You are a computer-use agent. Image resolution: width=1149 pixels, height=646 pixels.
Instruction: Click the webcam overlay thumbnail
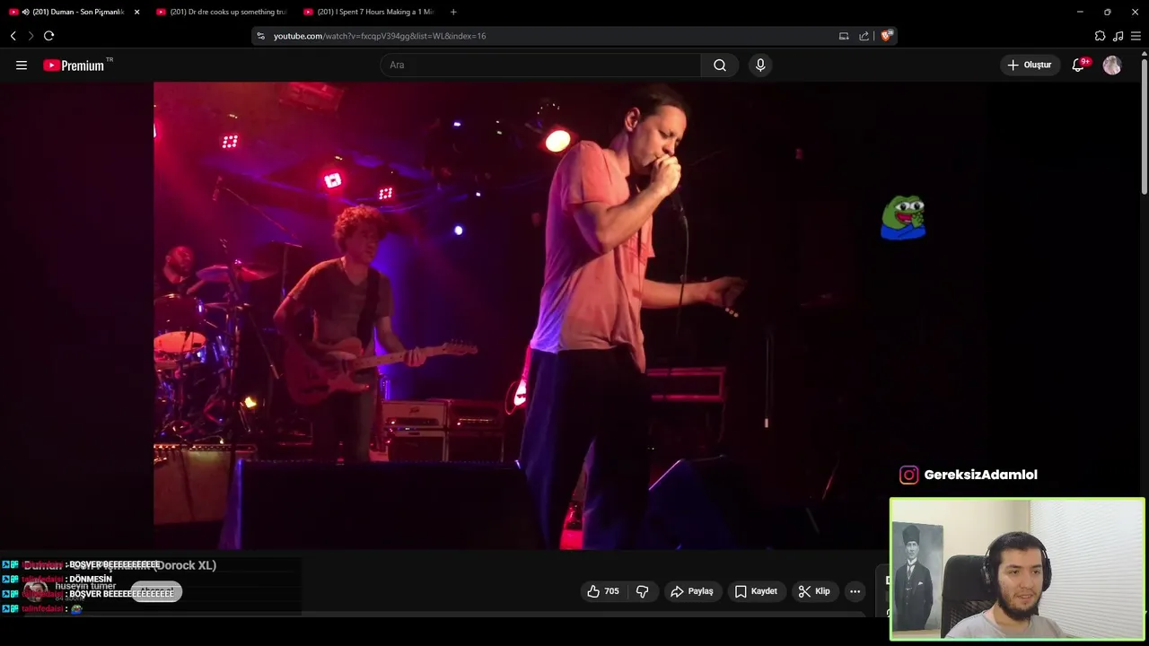[x=1017, y=569]
